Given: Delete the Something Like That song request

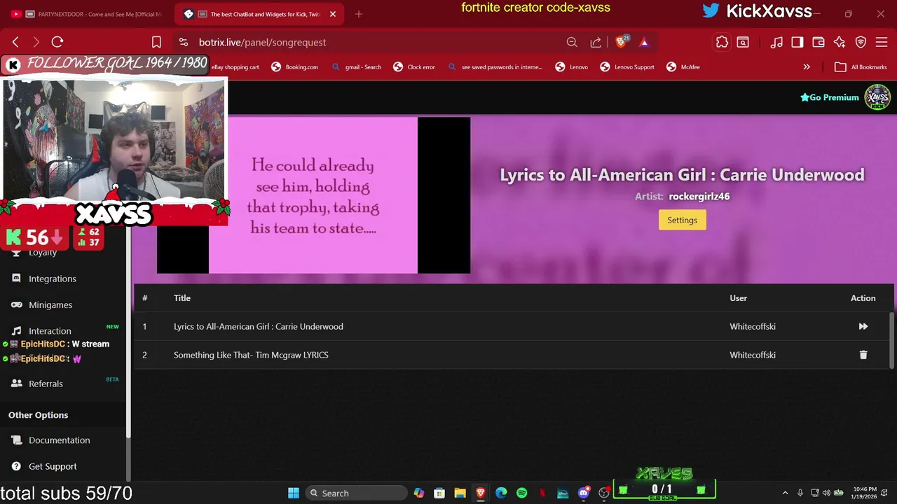Looking at the screenshot, I should 863,355.
